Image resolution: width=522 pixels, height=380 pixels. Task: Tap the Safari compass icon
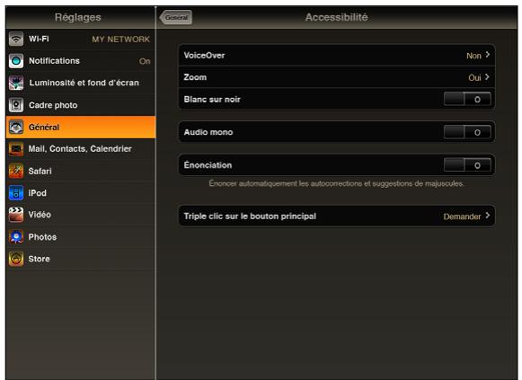pos(16,171)
